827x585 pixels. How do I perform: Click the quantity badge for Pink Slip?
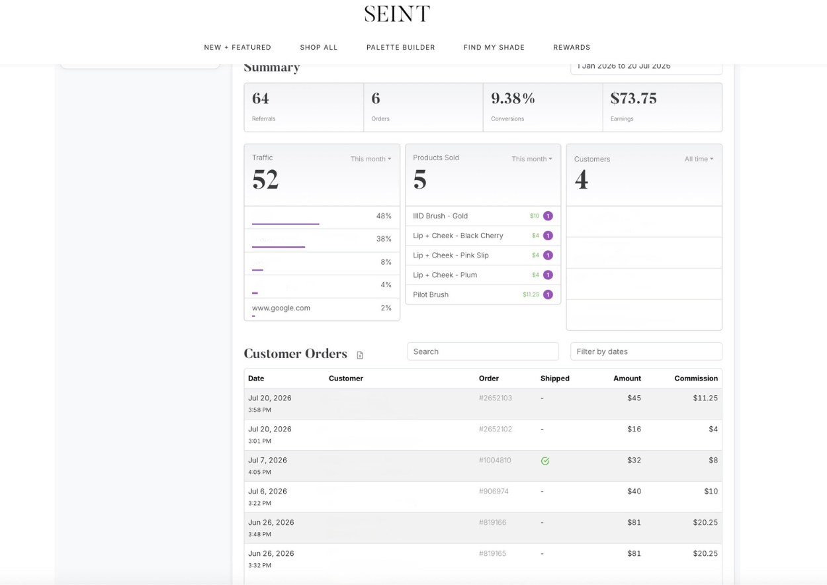(548, 255)
